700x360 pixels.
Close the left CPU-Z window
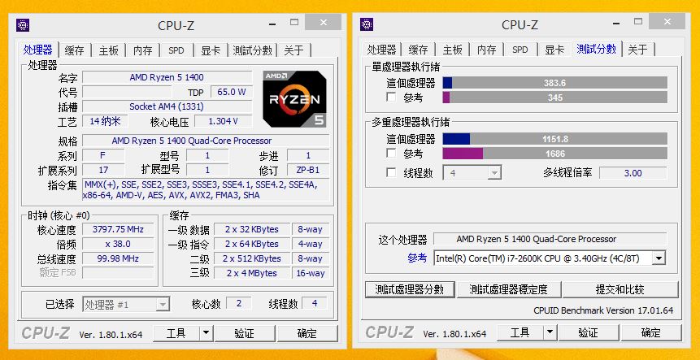pyautogui.click(x=324, y=22)
